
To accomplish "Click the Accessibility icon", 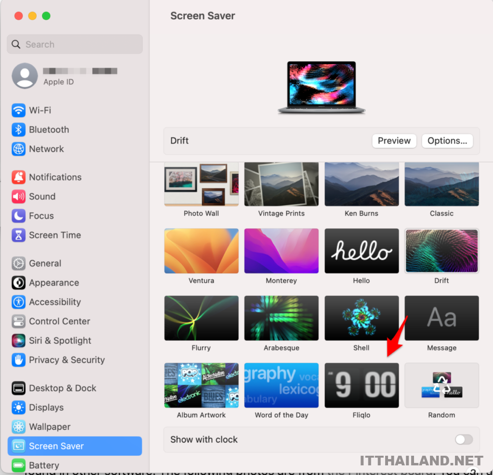I will click(x=19, y=302).
